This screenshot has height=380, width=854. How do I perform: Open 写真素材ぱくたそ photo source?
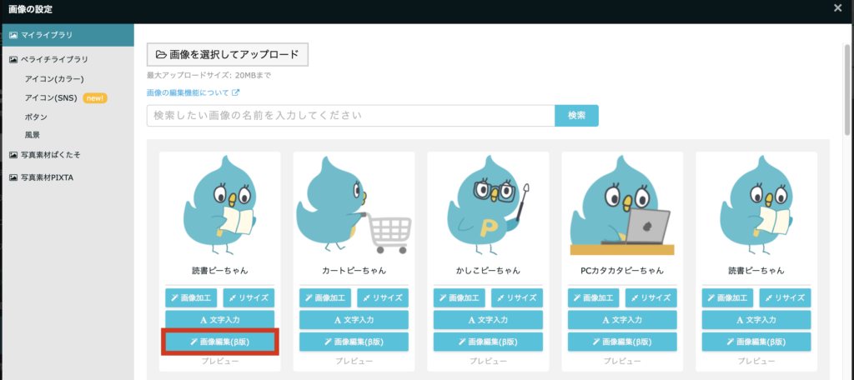click(50, 155)
